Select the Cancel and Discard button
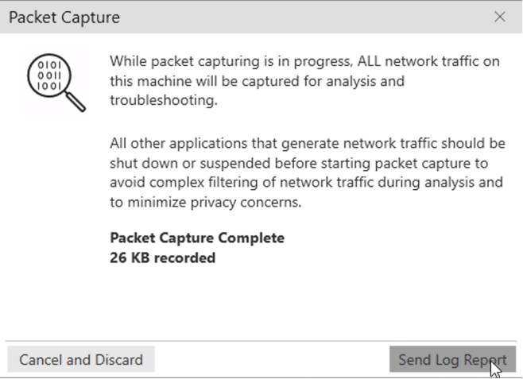523x379 pixels. (x=81, y=359)
